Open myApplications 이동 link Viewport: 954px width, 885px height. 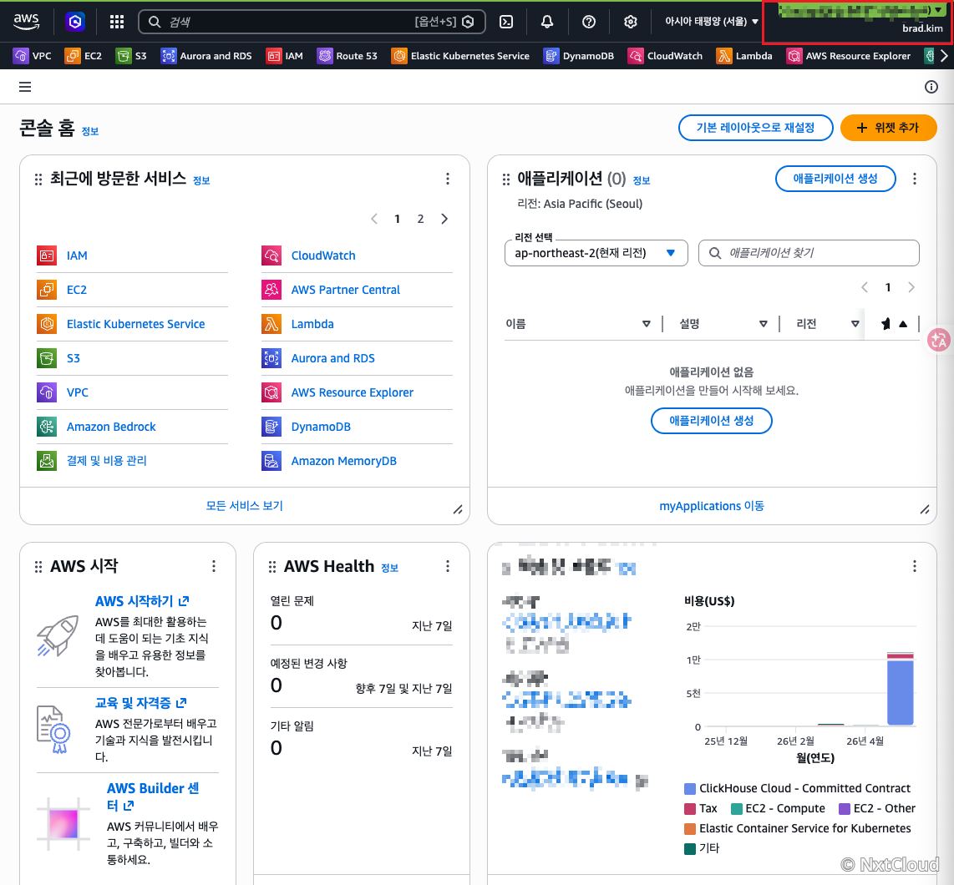[x=711, y=505]
